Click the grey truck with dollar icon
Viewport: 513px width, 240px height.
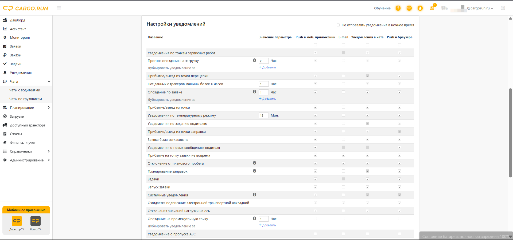pyautogui.click(x=444, y=8)
